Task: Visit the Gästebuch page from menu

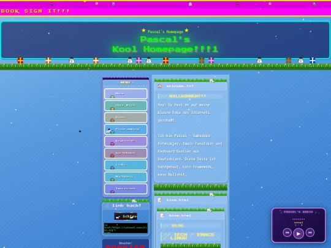Action: pos(126,153)
